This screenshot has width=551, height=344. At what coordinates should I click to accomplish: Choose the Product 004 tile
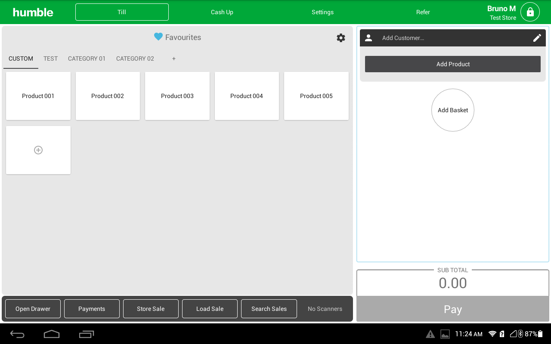click(x=247, y=96)
